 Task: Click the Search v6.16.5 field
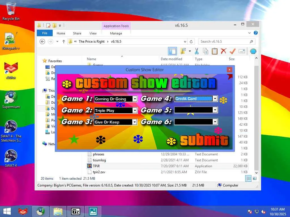[x=227, y=42]
